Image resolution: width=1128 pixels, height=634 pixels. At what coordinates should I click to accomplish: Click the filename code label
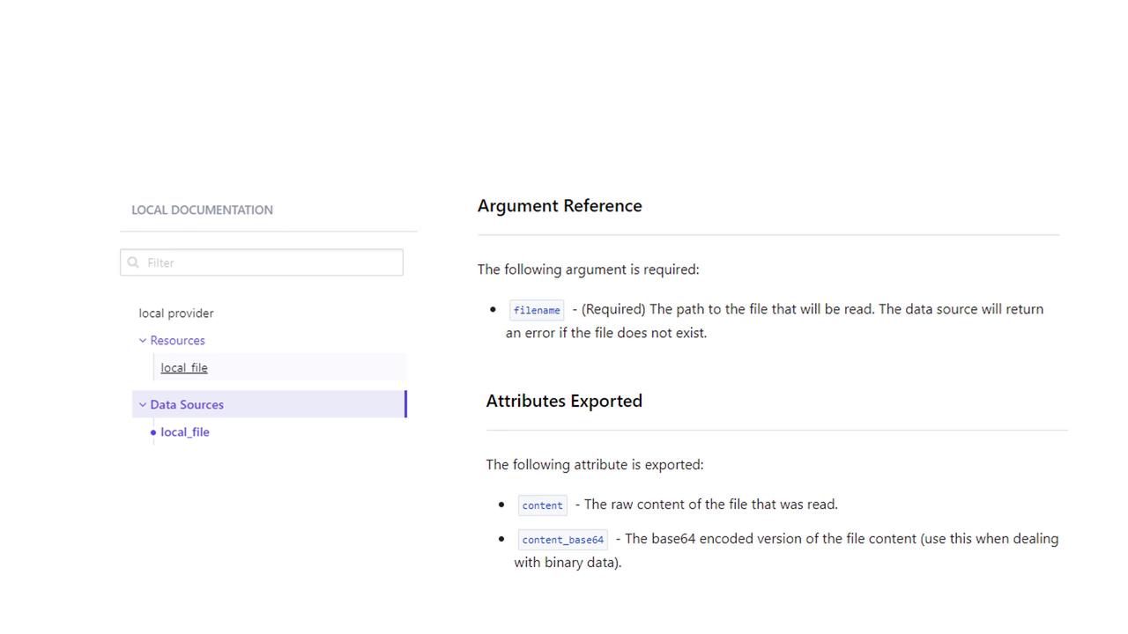(537, 310)
